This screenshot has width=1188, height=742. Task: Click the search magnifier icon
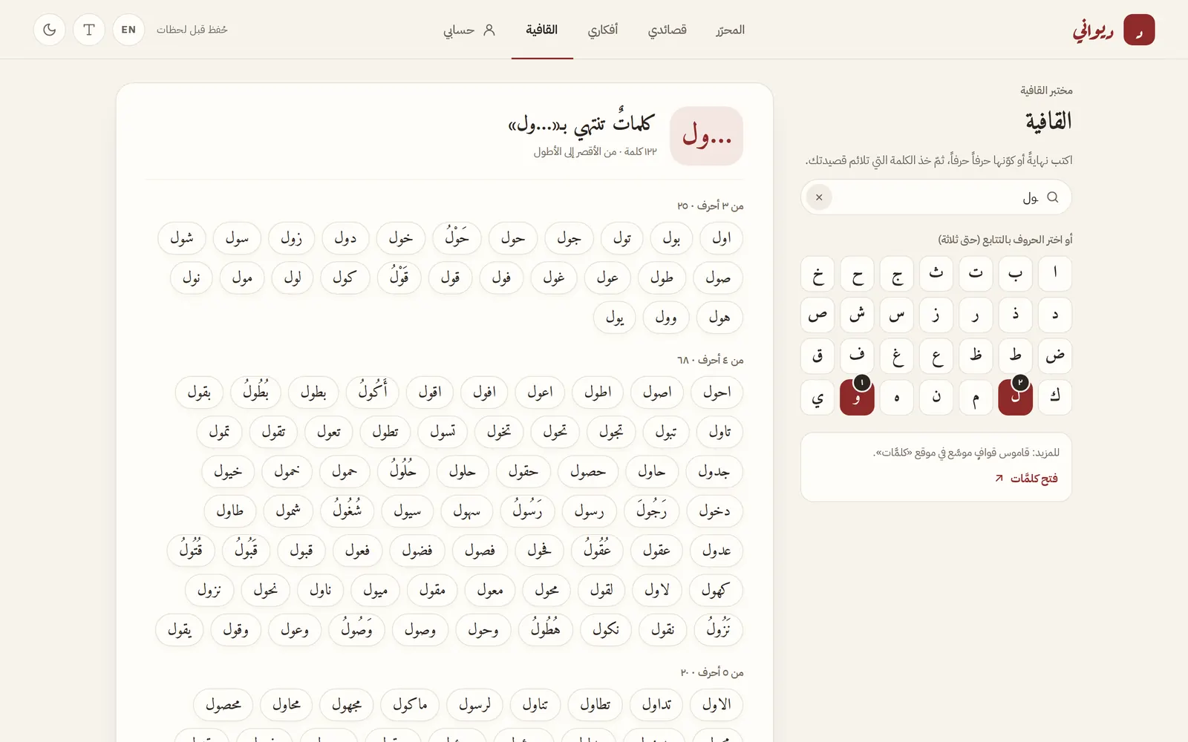point(1053,197)
